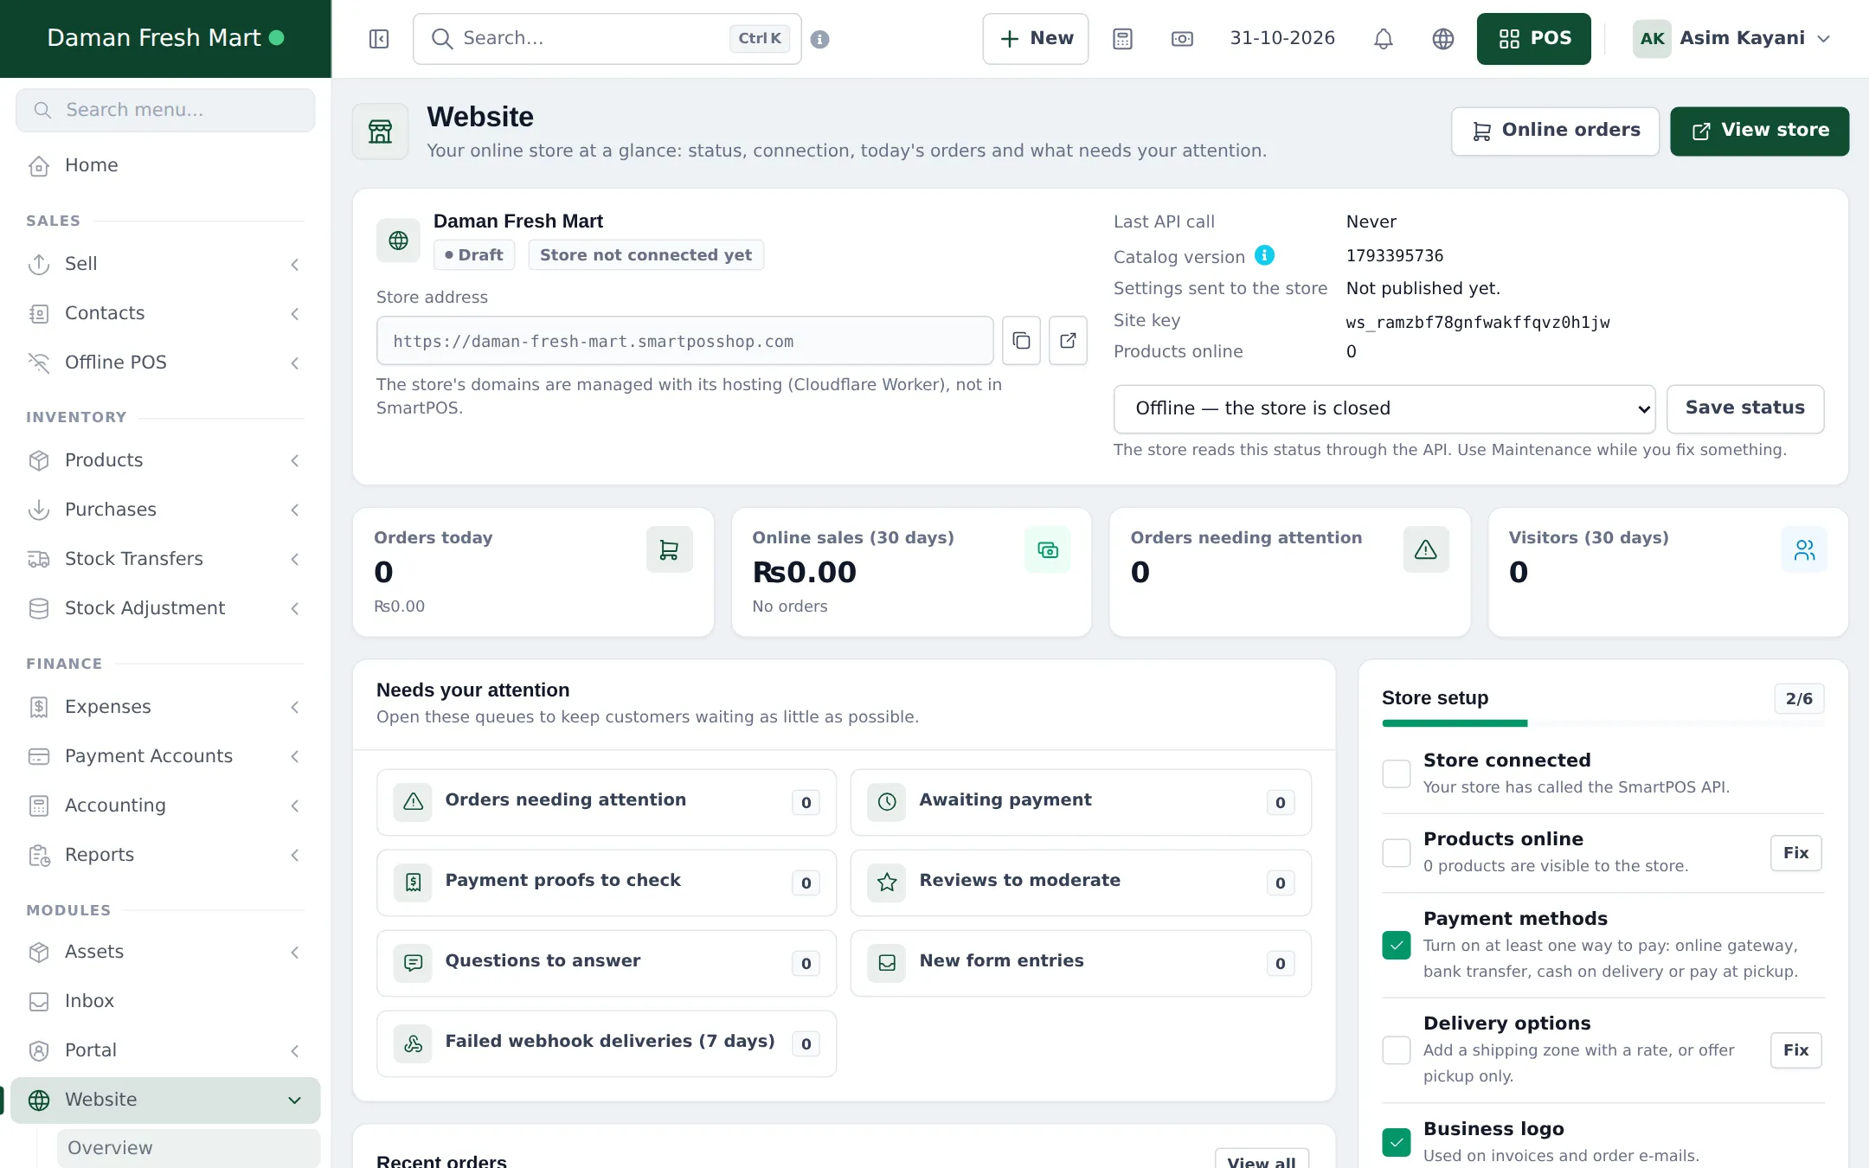Click the cash register icon beside the date

point(1182,39)
